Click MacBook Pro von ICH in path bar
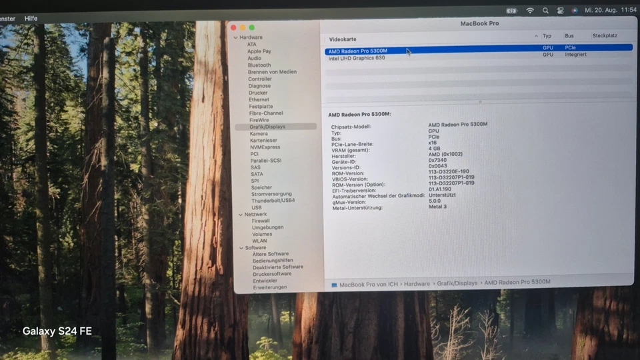Image resolution: width=640 pixels, height=360 pixels. click(x=369, y=285)
